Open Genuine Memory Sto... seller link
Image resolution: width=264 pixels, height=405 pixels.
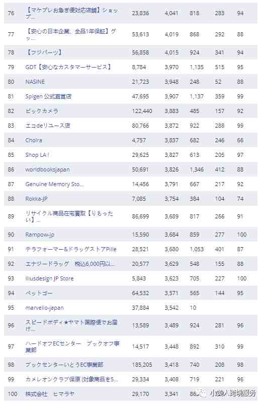(54, 184)
